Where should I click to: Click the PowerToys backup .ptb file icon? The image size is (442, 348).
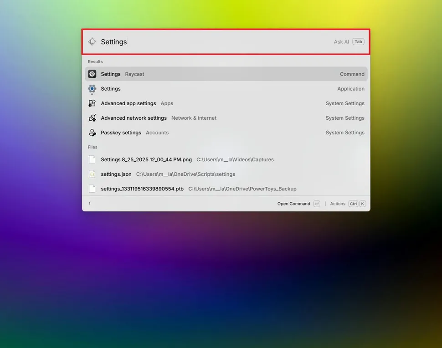tap(92, 189)
